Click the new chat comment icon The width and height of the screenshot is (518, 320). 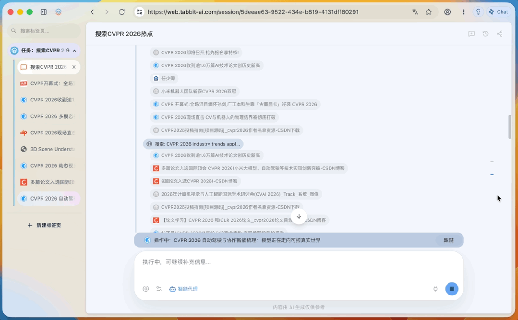[471, 34]
